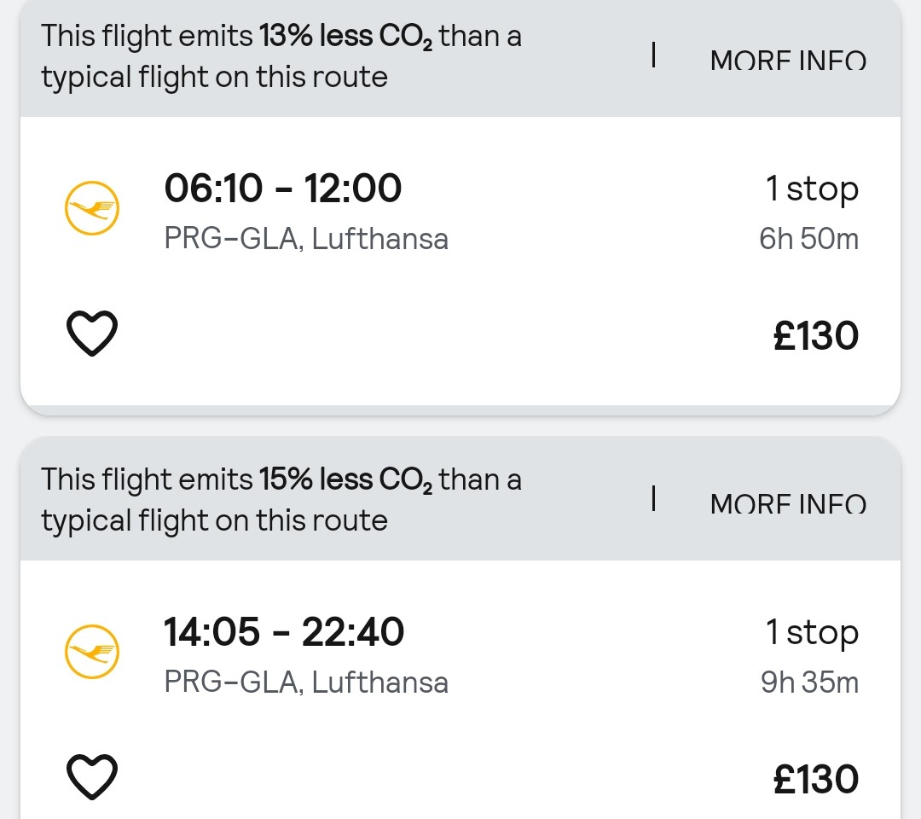This screenshot has height=819, width=921.
Task: Click Lufthansa logo on 14:05 flight
Action: [x=92, y=653]
